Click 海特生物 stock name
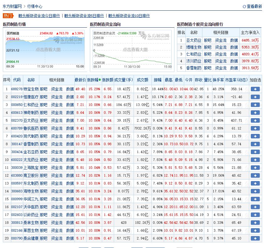The width and height of the screenshot is (264, 248). [31, 191]
